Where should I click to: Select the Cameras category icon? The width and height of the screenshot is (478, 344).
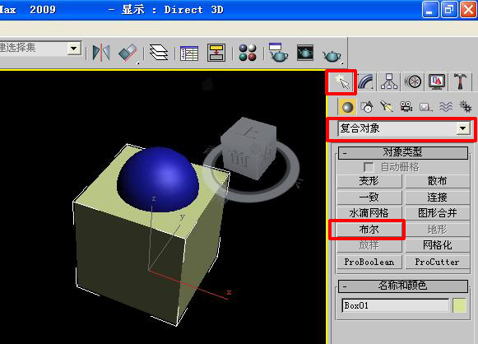pyautogui.click(x=406, y=107)
